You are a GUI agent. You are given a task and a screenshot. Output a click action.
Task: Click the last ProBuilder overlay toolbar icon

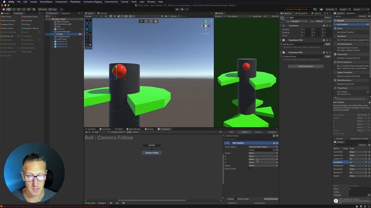tap(156, 21)
